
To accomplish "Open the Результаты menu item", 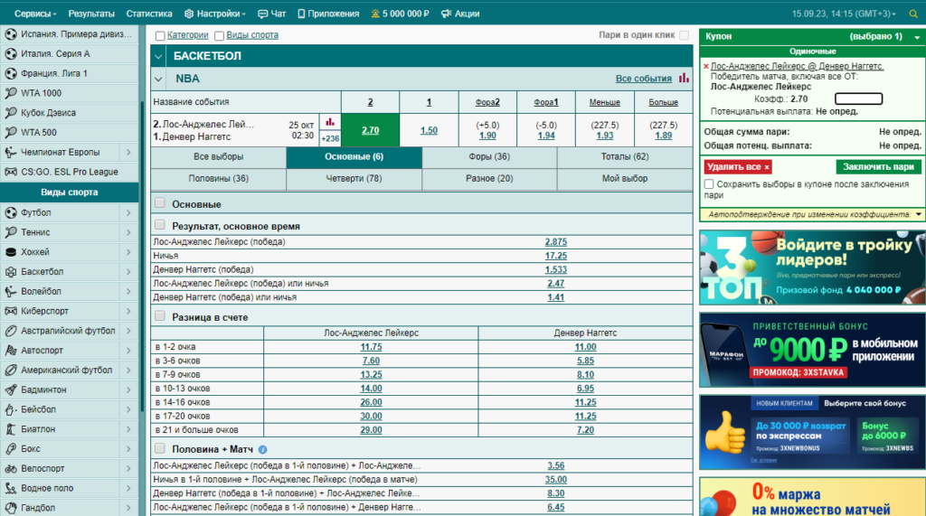I will pos(91,14).
